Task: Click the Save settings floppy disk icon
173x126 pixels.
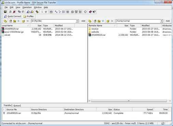Action: point(5,12)
